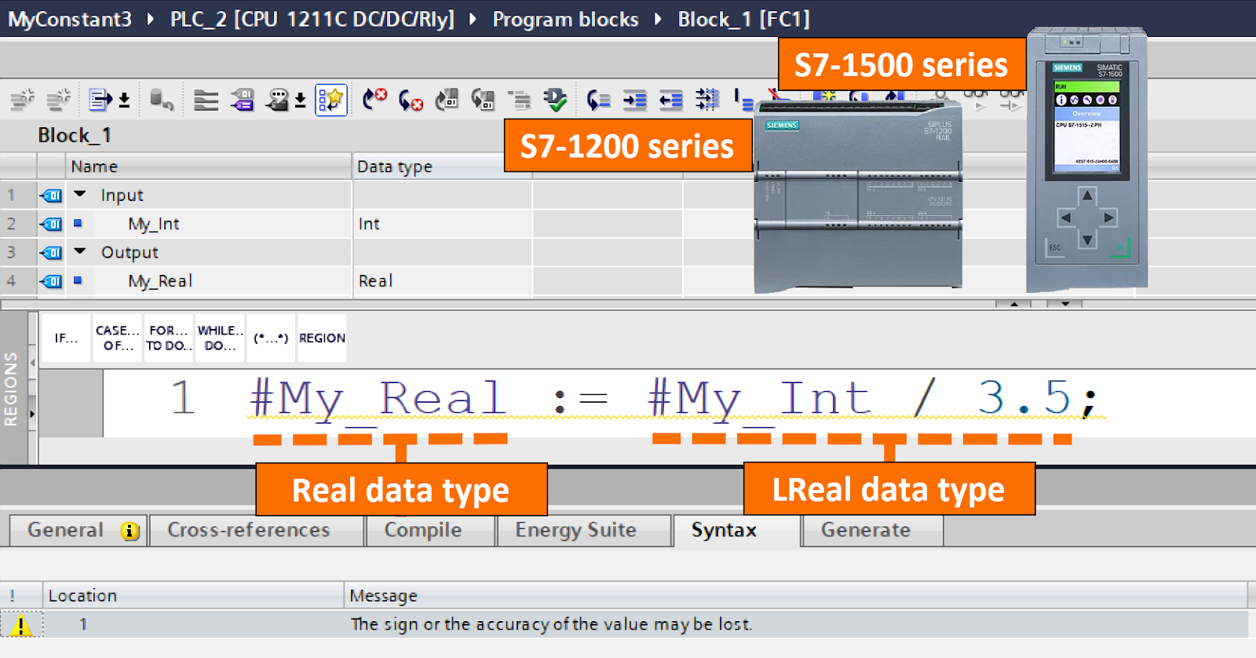Click the Int data type cell
This screenshot has height=658, width=1256.
click(x=442, y=224)
